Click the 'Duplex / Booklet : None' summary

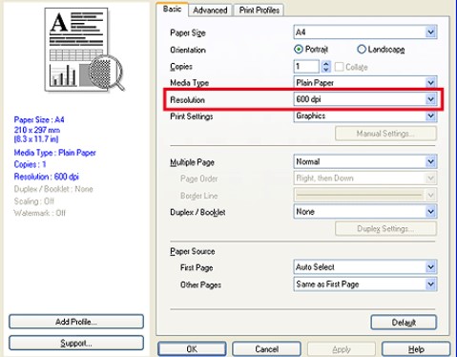pyautogui.click(x=53, y=189)
